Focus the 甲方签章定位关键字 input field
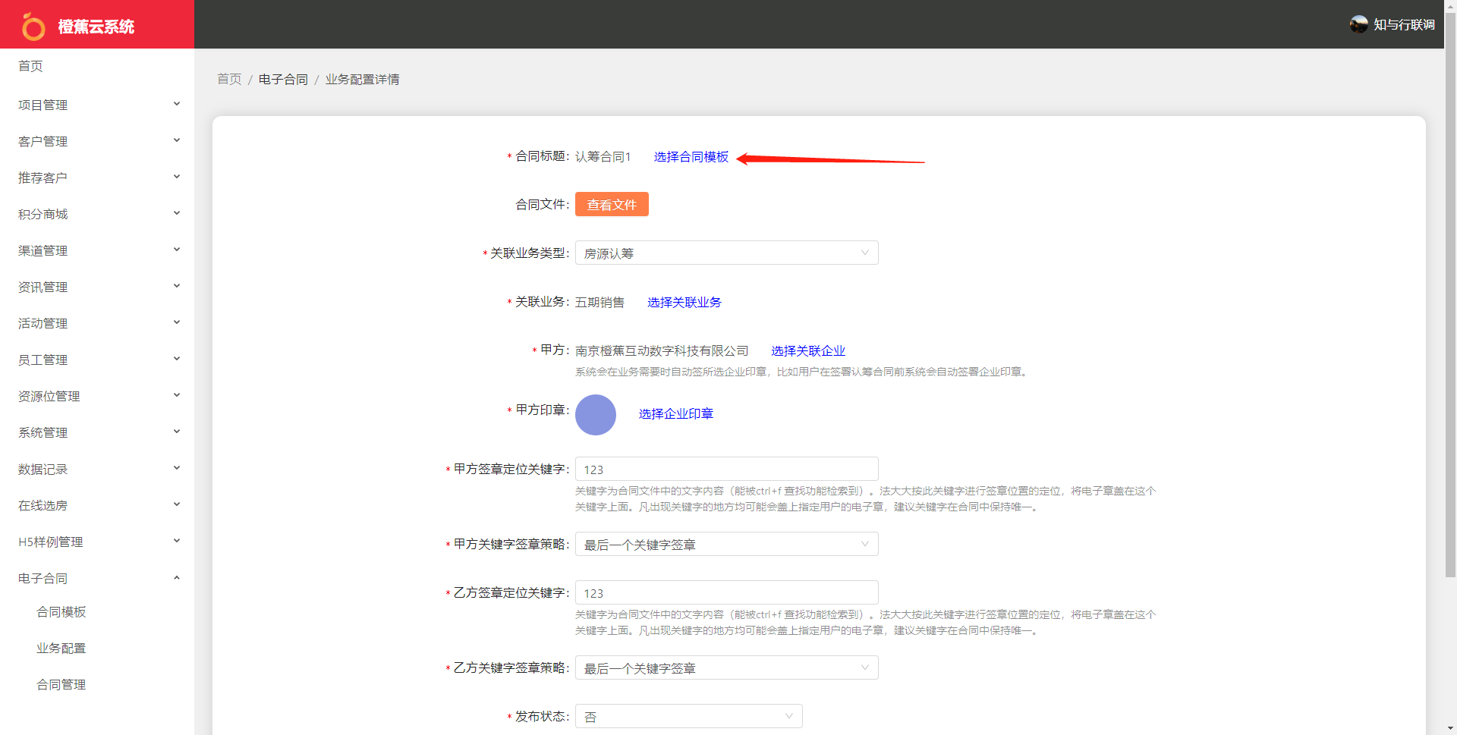1457x735 pixels. click(x=726, y=469)
